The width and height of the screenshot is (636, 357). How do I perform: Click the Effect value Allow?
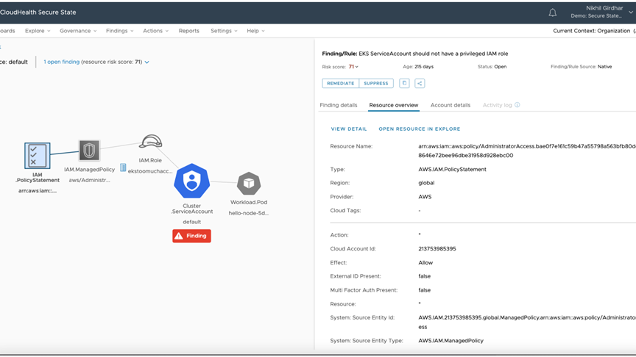coord(425,263)
